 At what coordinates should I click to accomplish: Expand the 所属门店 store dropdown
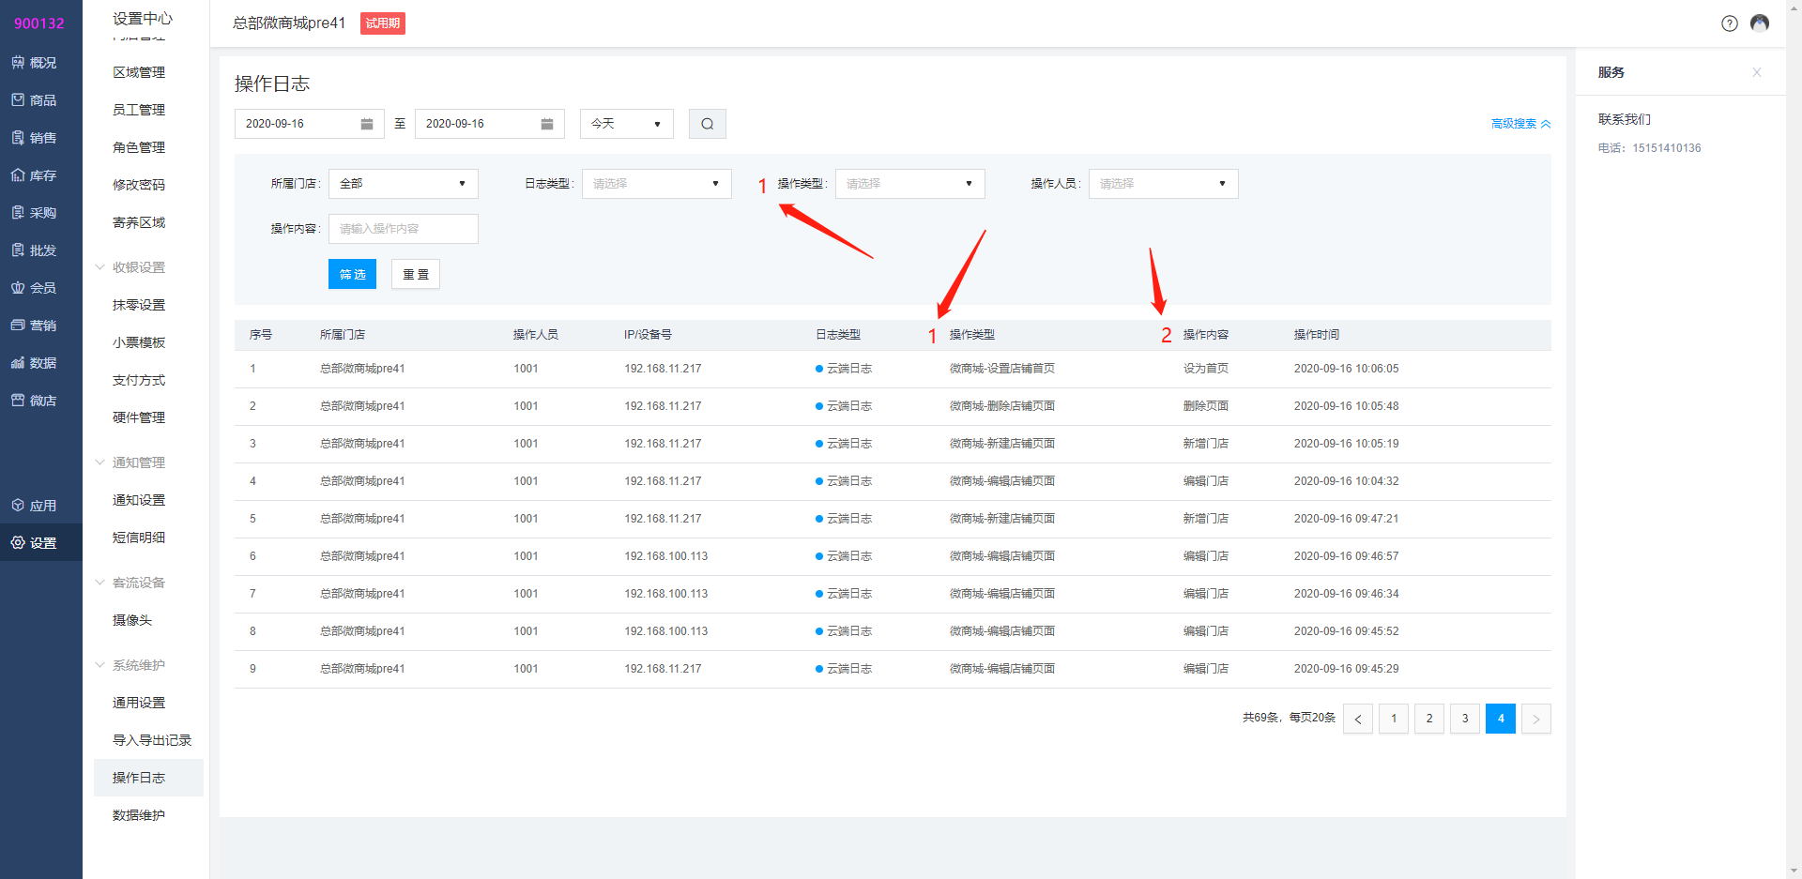pyautogui.click(x=403, y=184)
